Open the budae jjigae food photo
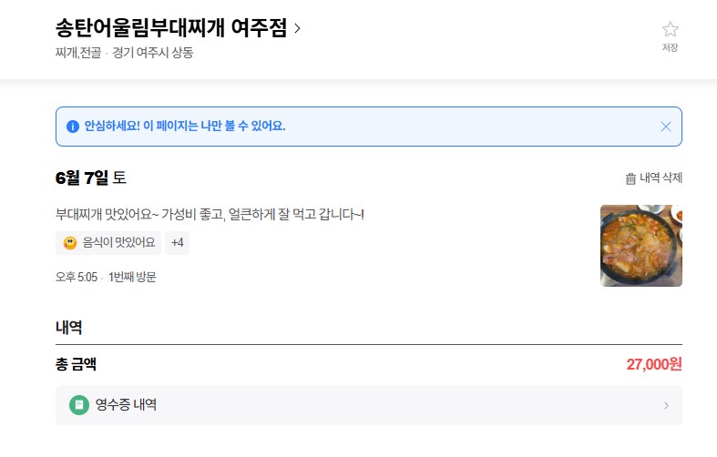717x457 pixels. pyautogui.click(x=641, y=246)
